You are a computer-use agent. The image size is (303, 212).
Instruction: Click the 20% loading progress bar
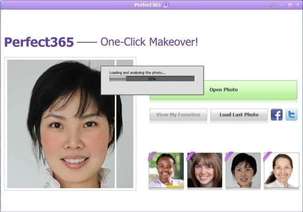[152, 78]
